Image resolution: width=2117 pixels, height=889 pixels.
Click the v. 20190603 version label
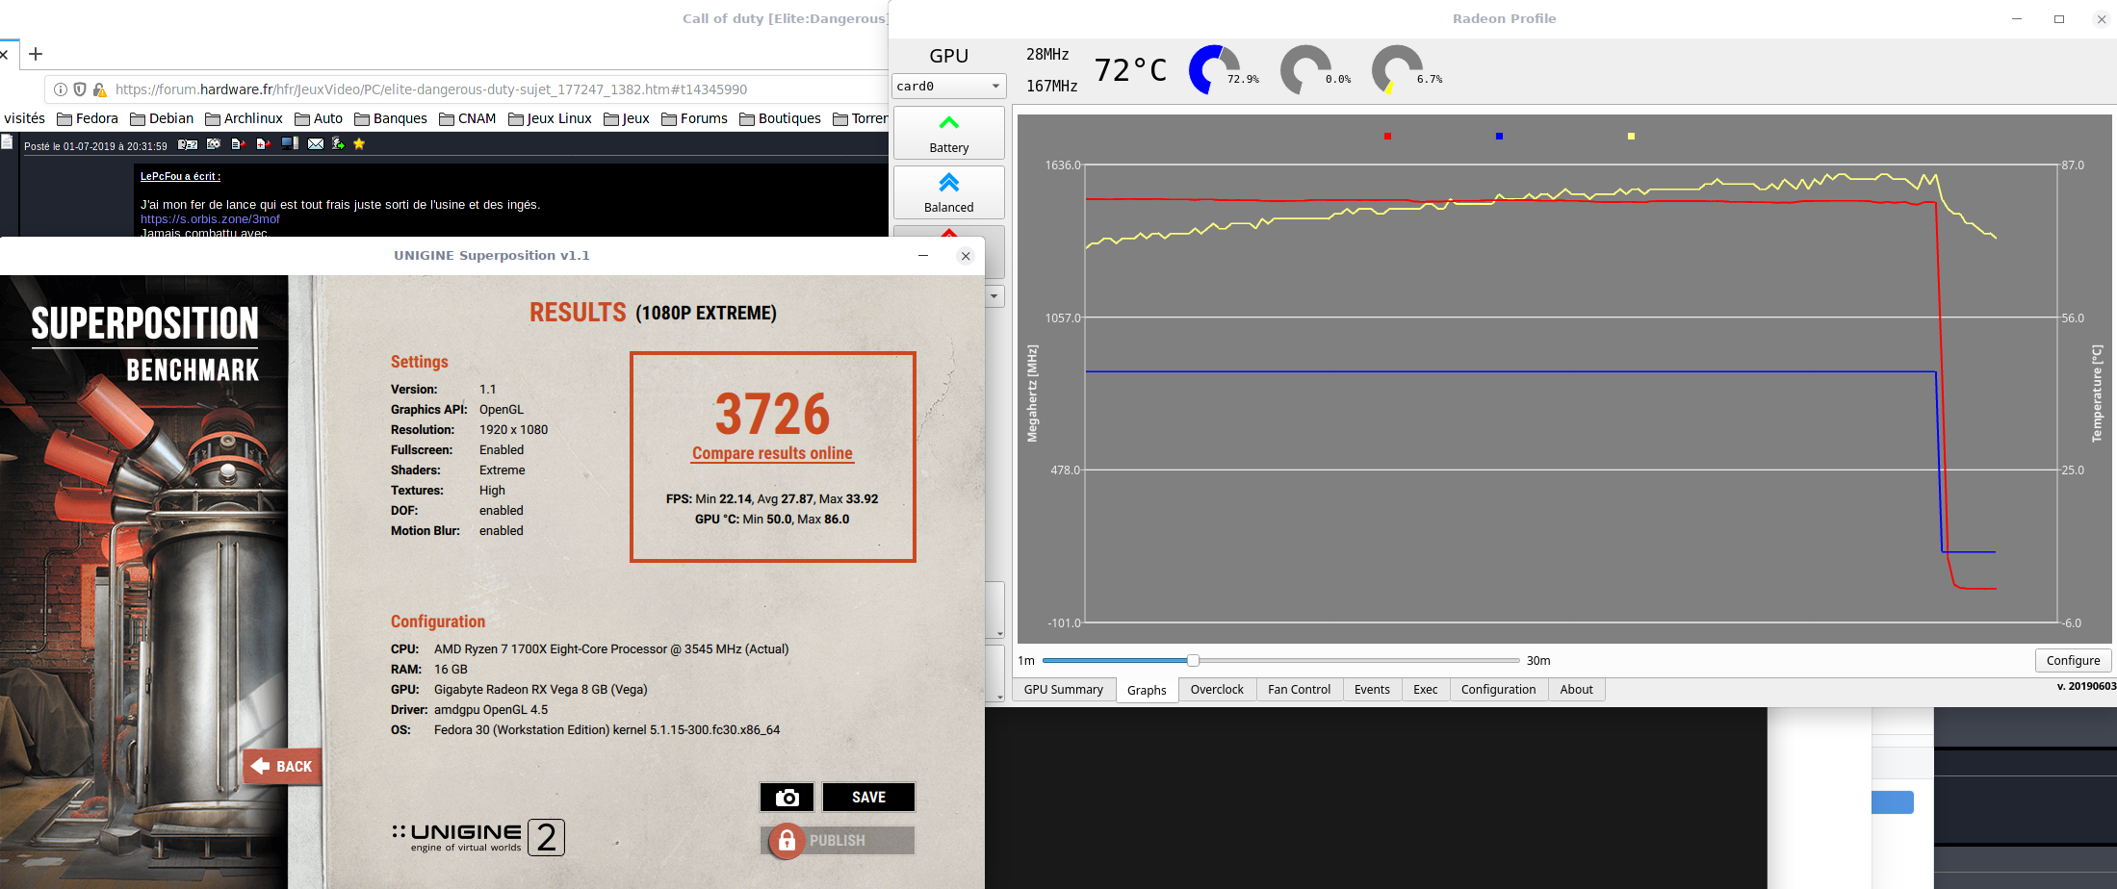(2087, 686)
